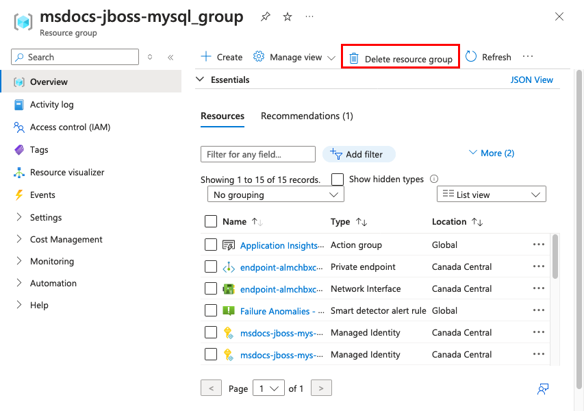Image resolution: width=584 pixels, height=411 pixels.
Task: Enable the Show hidden types checkbox
Action: point(338,179)
